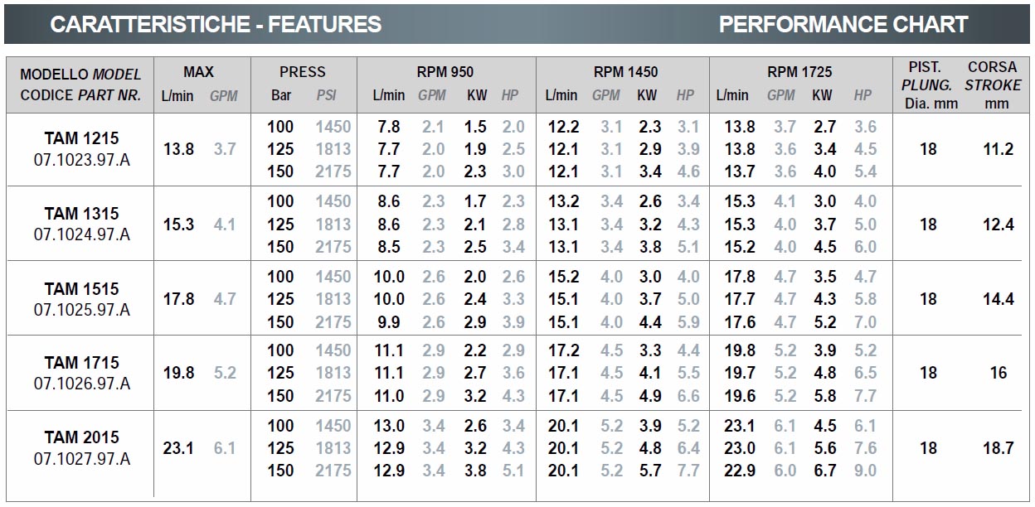Click the 14.4 stroke value
Image resolution: width=1035 pixels, height=507 pixels.
[x=998, y=298]
